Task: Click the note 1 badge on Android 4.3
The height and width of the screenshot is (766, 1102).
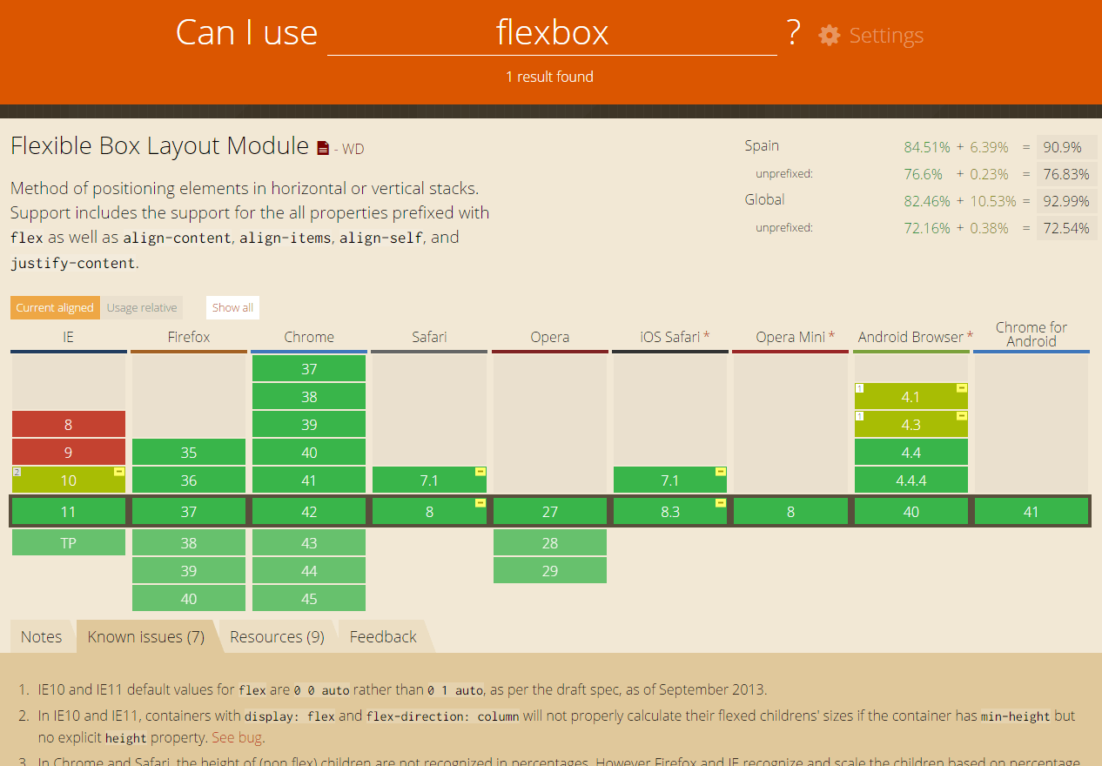Action: click(x=859, y=416)
